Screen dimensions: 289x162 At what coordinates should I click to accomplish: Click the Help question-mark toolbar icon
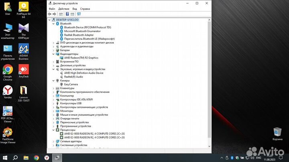(67, 14)
